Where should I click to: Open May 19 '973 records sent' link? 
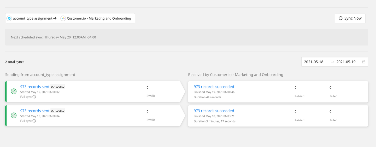point(35,87)
